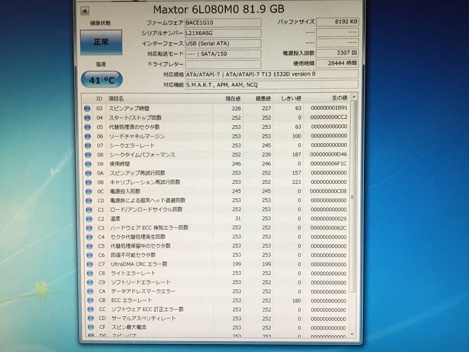Click the raw value 00000000062C
This screenshot has width=469, height=352.
pyautogui.click(x=328, y=228)
